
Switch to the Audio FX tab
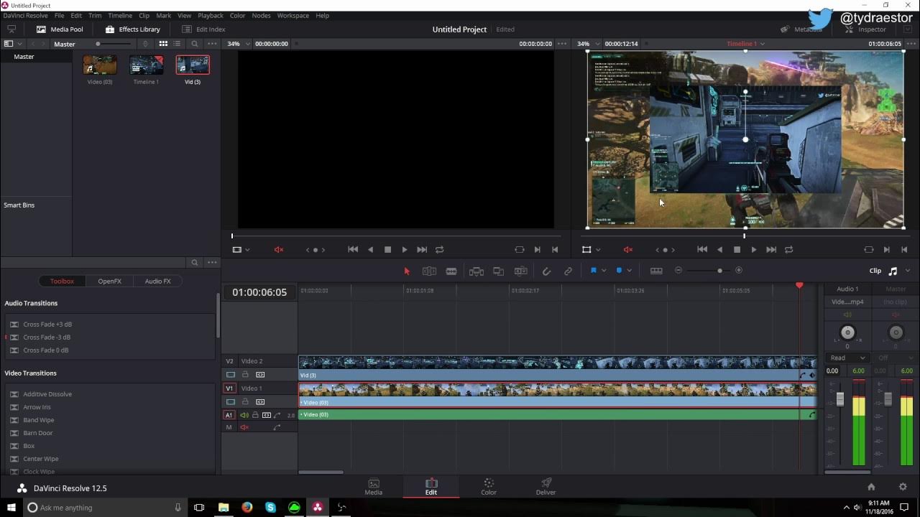pyautogui.click(x=158, y=281)
